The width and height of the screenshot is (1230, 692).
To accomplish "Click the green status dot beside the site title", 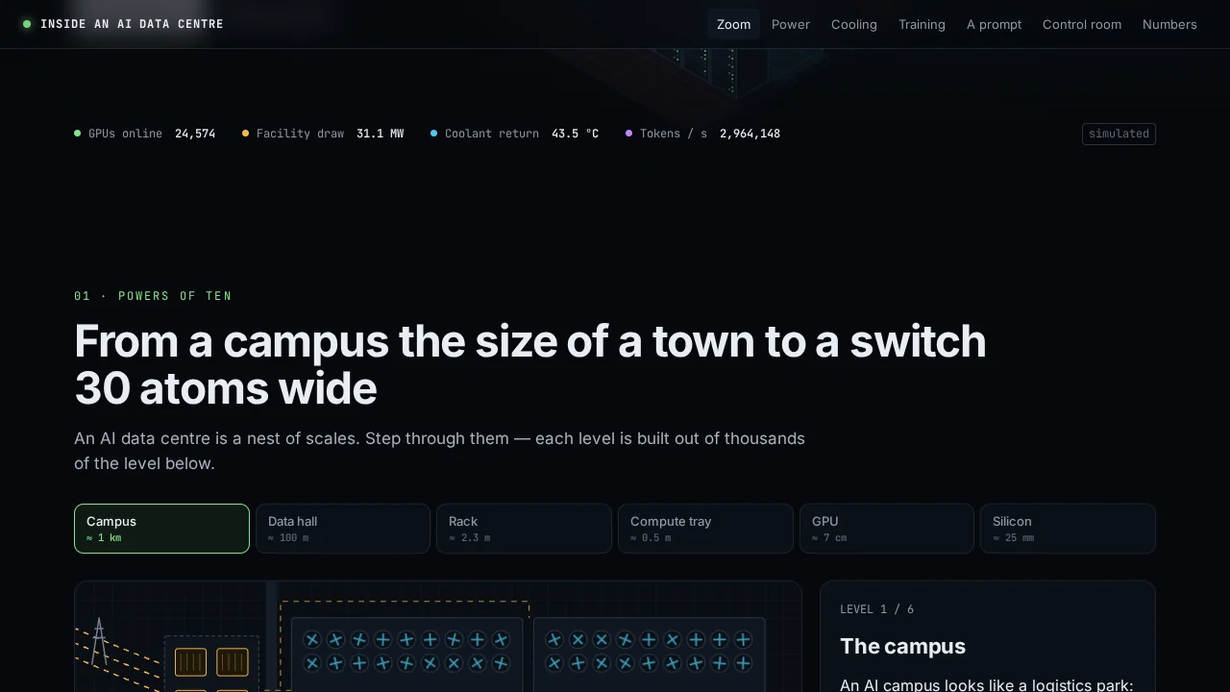I will click(27, 24).
